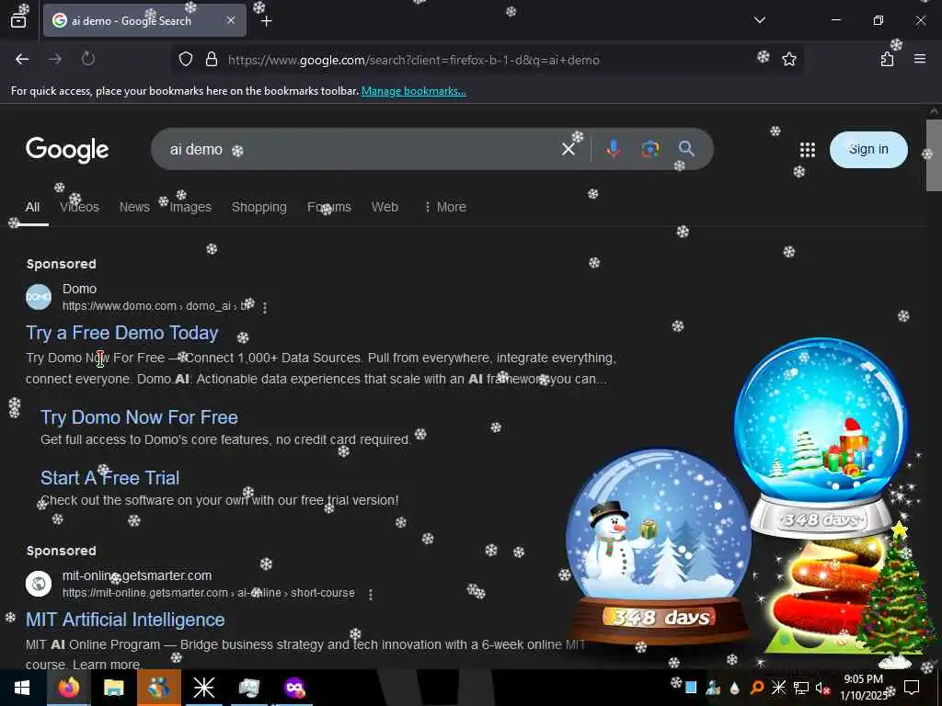Open Firefox View from the tab bar
Viewport: 942px width, 706px height.
pos(18,21)
